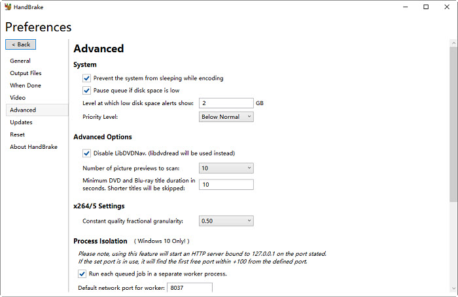The height and width of the screenshot is (297, 458).
Task: Click the minimum title duration input field
Action: coord(226,185)
